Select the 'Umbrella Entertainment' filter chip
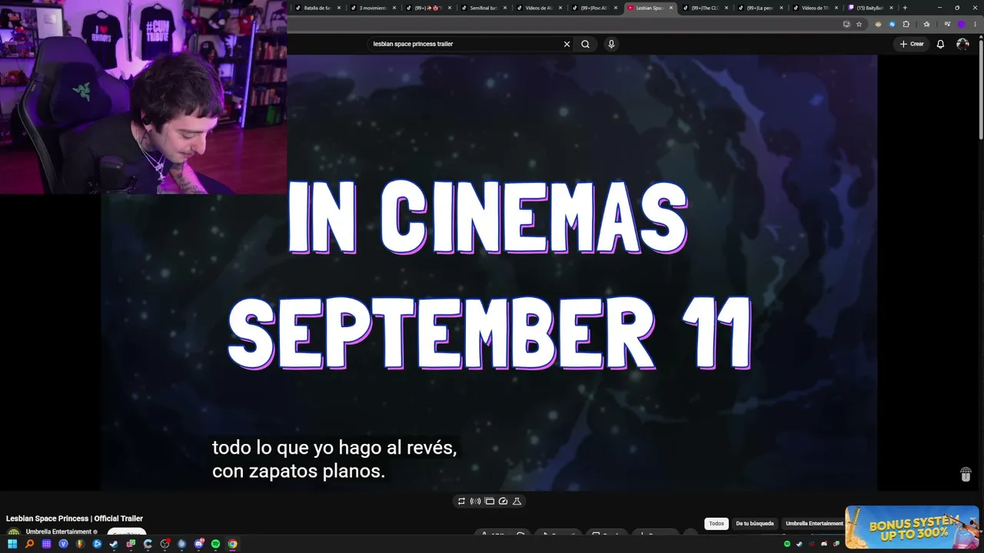Image resolution: width=984 pixels, height=553 pixels. [813, 524]
